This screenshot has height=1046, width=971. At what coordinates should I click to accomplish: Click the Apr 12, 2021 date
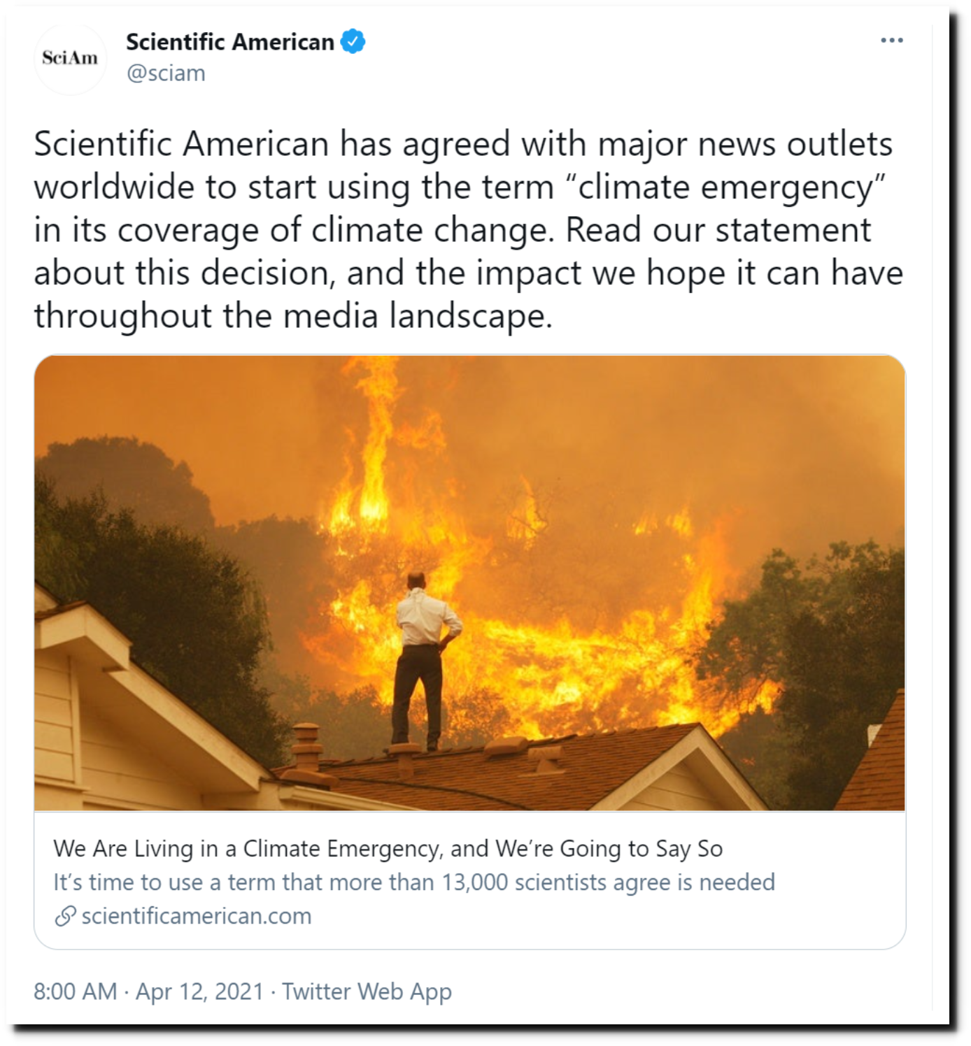coord(199,991)
